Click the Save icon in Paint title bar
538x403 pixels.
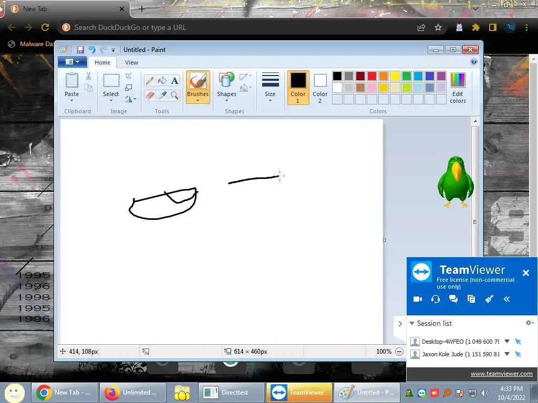(x=80, y=50)
